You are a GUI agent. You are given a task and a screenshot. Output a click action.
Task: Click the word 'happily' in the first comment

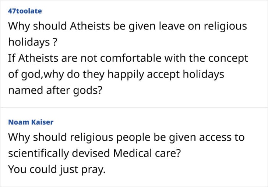pyautogui.click(x=126, y=75)
